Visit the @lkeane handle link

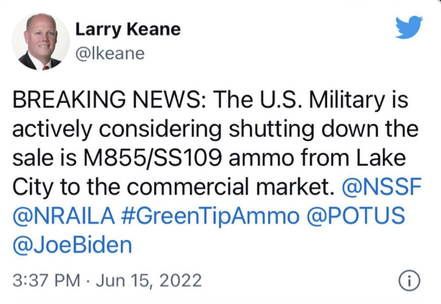pyautogui.click(x=110, y=53)
